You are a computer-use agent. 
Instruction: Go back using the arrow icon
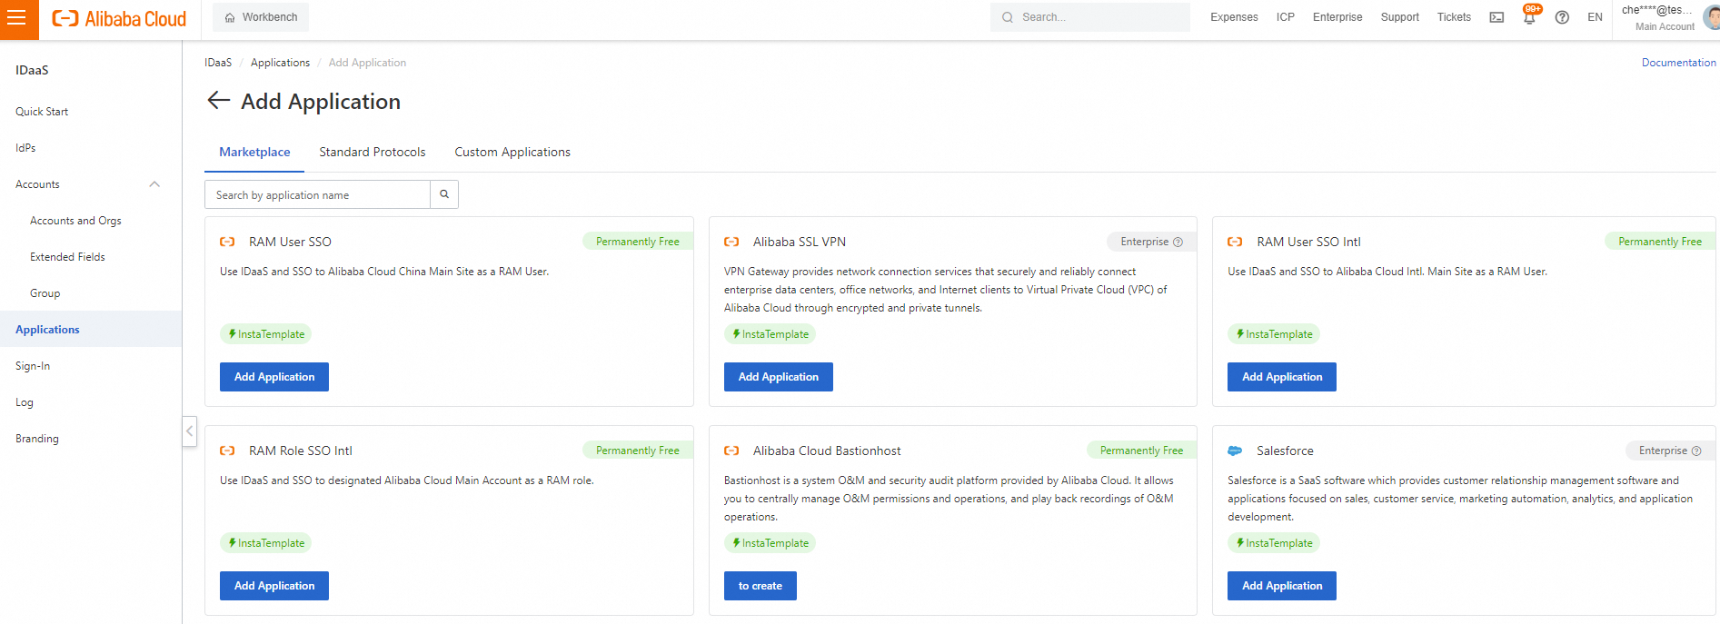(218, 101)
